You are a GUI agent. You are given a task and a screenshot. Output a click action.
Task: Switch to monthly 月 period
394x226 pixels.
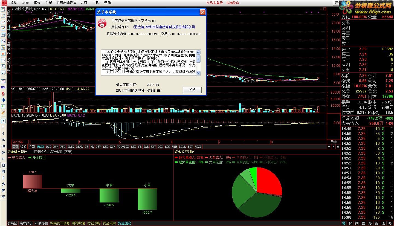(x=3, y=178)
